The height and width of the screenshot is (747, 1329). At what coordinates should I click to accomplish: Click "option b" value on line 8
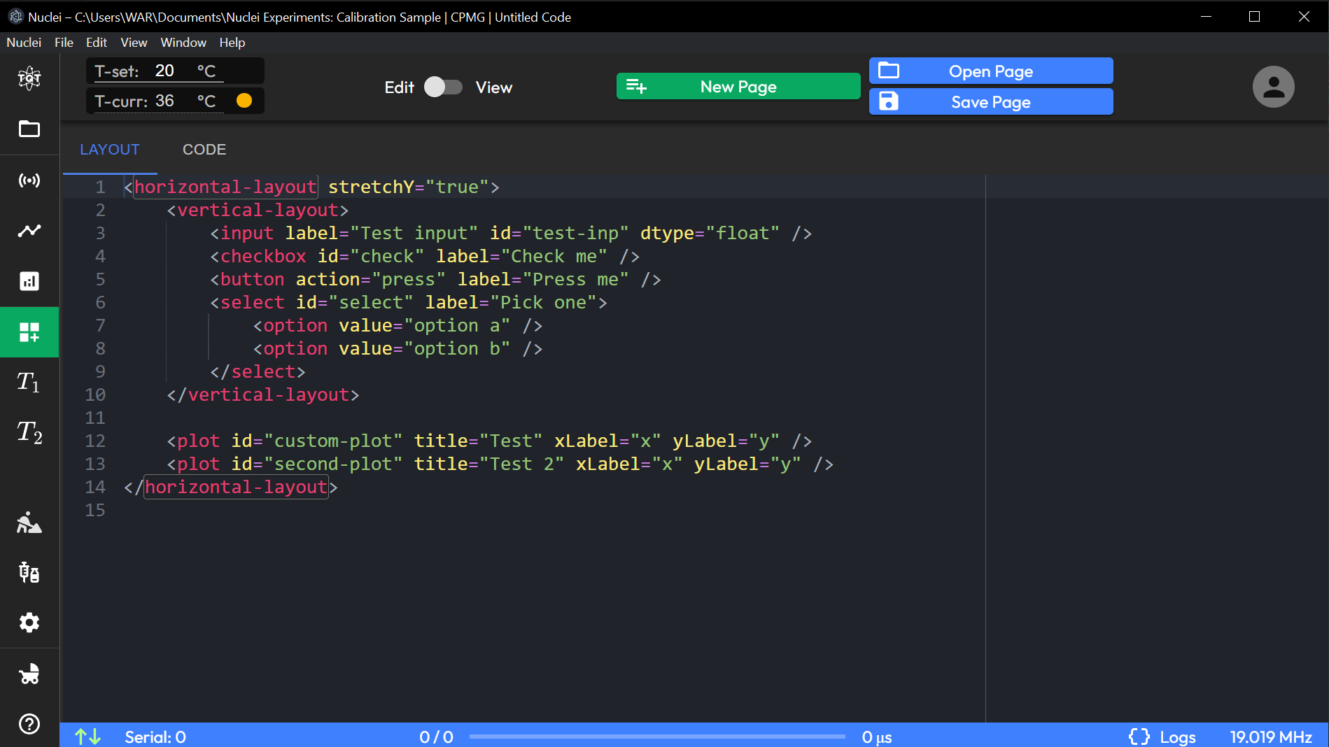click(457, 348)
